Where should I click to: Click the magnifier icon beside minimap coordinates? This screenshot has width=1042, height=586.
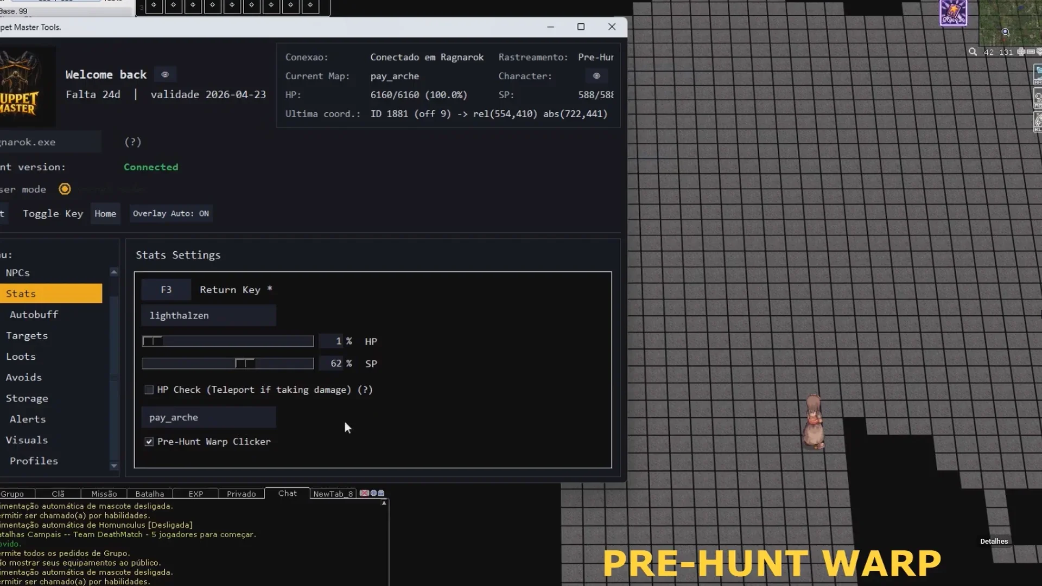coord(973,52)
